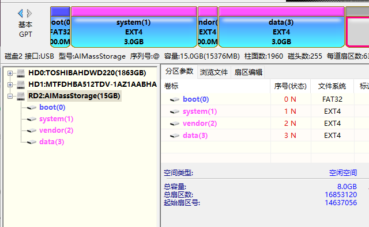This screenshot has width=369, height=227.
Task: Select data(3) in the disk tree
Action: click(51, 141)
